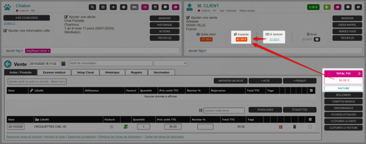Click the fork and knife nutrition icon
The image size is (366, 144).
(155, 7)
